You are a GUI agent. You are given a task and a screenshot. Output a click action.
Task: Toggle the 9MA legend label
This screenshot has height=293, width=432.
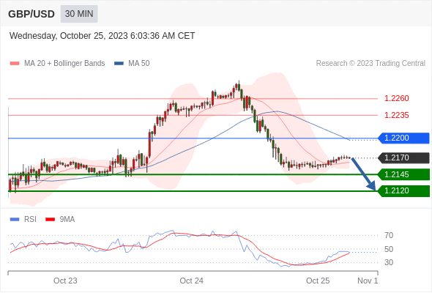coord(67,220)
